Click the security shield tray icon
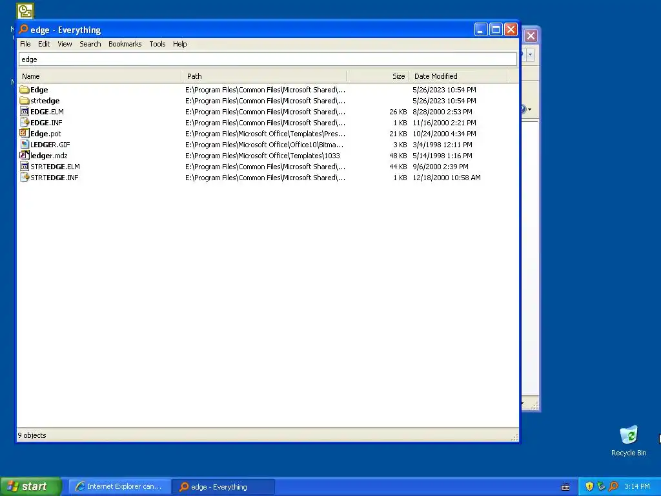 point(589,486)
